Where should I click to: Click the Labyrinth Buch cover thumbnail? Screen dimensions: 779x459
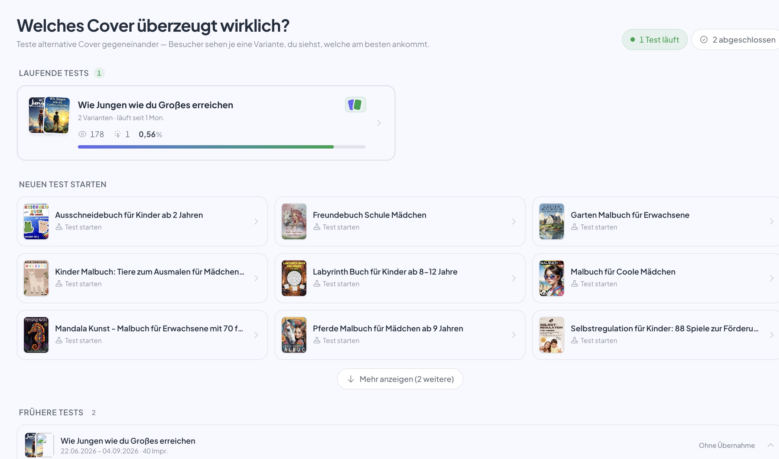[294, 278]
